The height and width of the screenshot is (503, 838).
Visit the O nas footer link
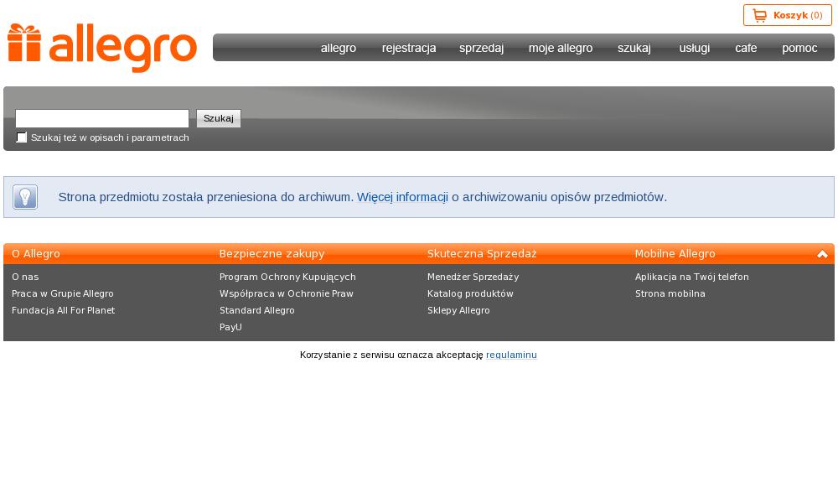[x=25, y=277]
